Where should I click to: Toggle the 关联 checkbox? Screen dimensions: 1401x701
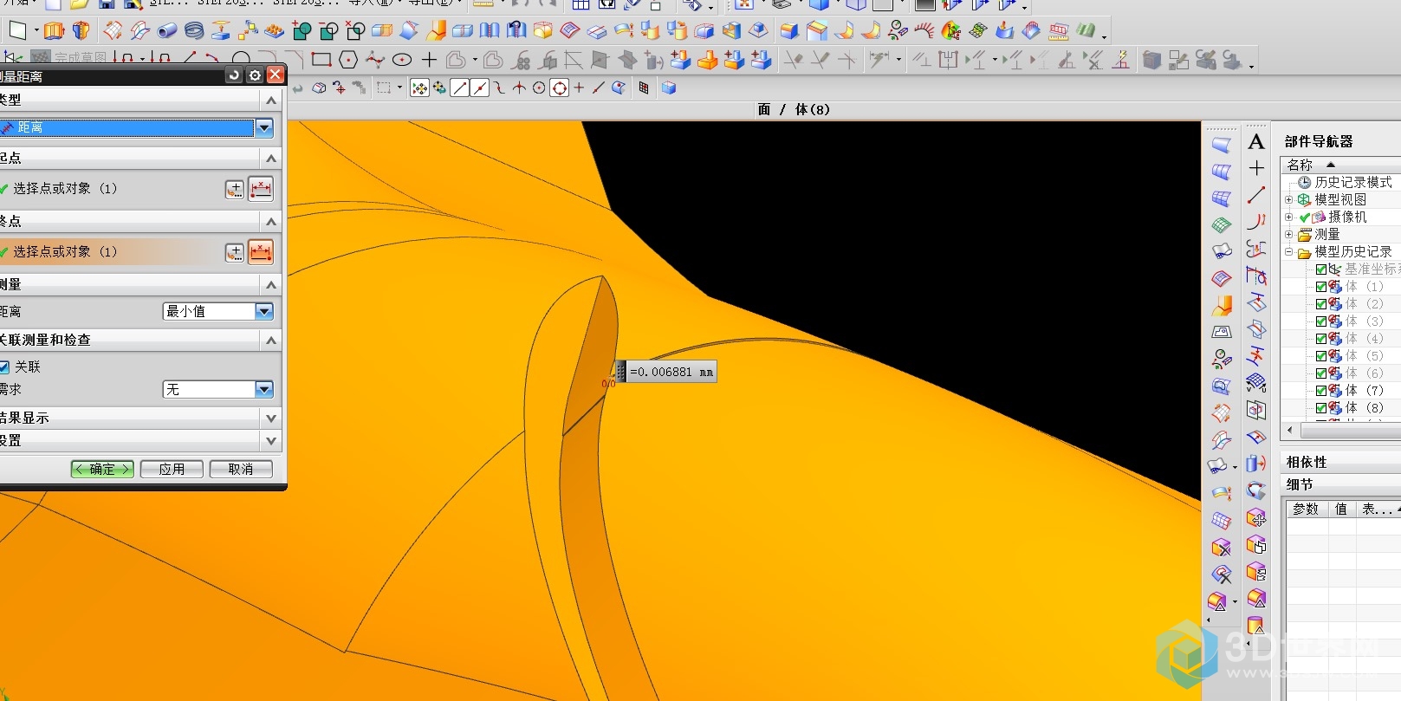[4, 367]
